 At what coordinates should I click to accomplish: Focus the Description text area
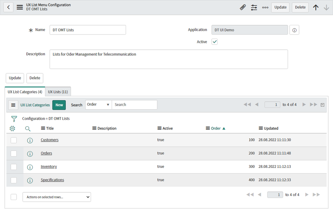point(169,59)
